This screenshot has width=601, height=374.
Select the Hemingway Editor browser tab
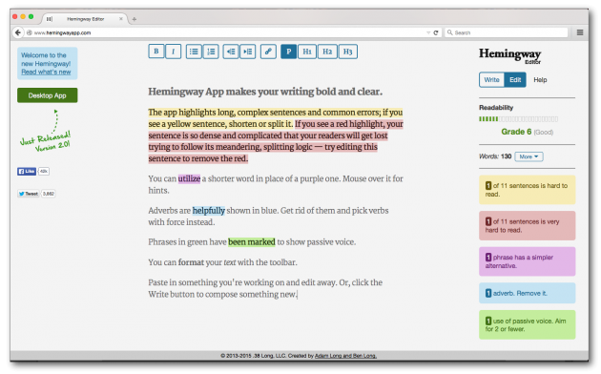[85, 19]
